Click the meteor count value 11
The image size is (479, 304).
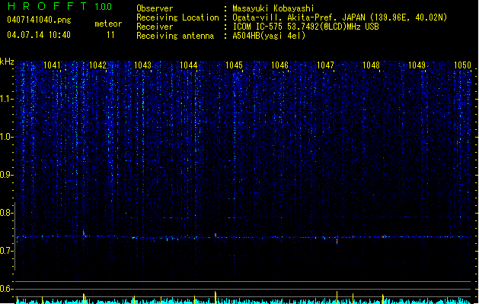click(x=110, y=35)
